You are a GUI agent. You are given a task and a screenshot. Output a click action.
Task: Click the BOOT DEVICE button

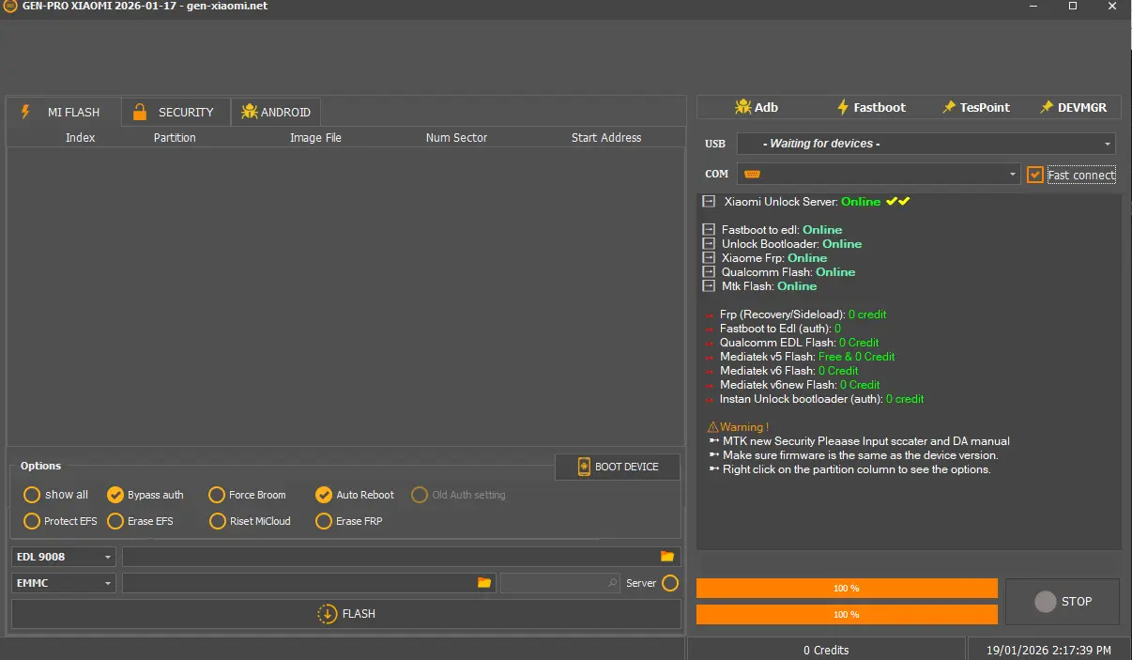pyautogui.click(x=618, y=467)
